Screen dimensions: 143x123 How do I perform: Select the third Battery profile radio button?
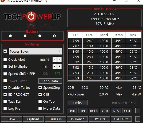40,36
